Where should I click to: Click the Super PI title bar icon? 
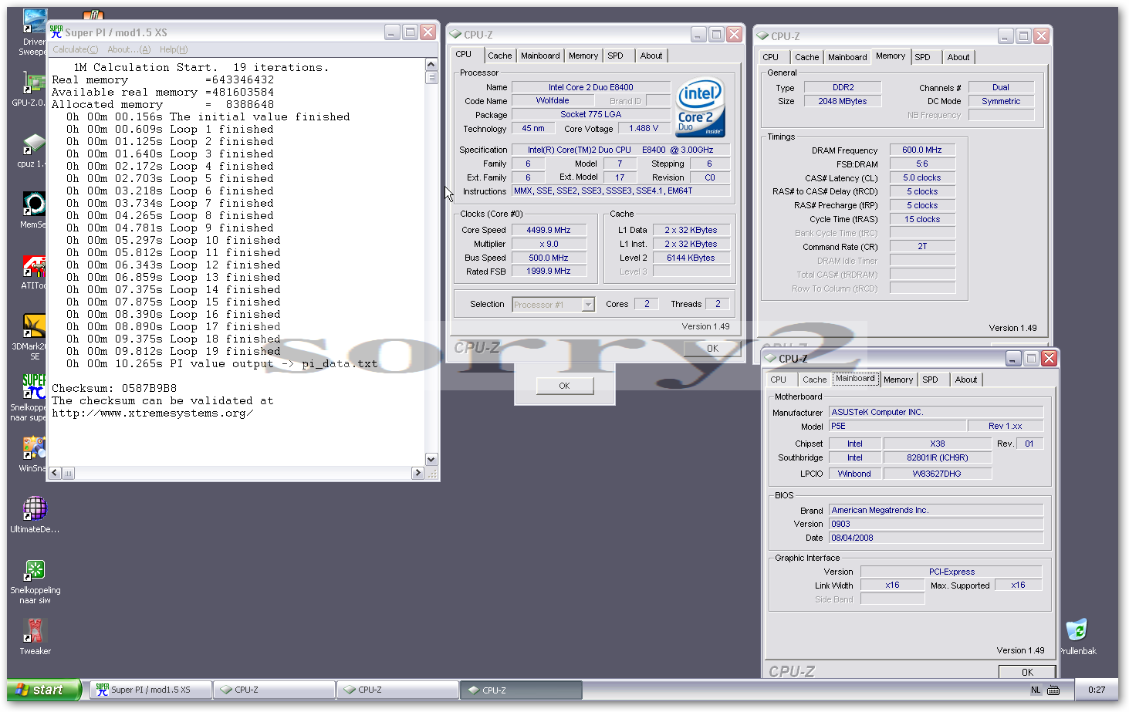[56, 32]
